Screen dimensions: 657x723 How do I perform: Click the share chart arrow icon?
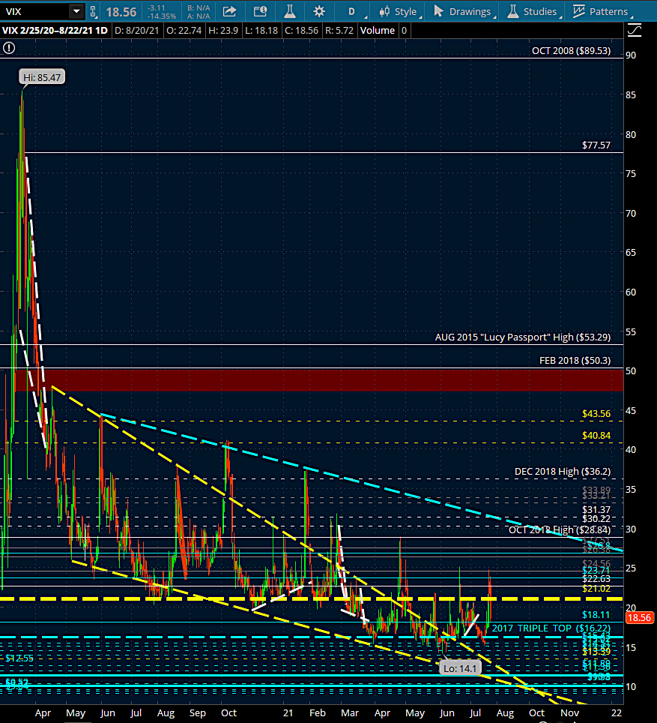pyautogui.click(x=229, y=11)
